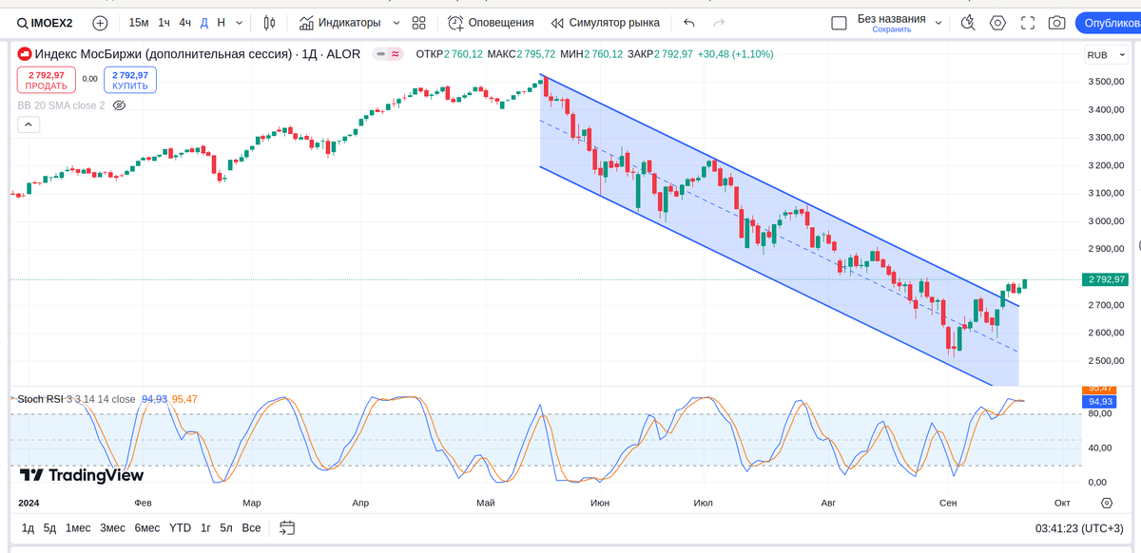1141x553 pixels.
Task: Create an alert via Оповещения
Action: pyautogui.click(x=491, y=22)
